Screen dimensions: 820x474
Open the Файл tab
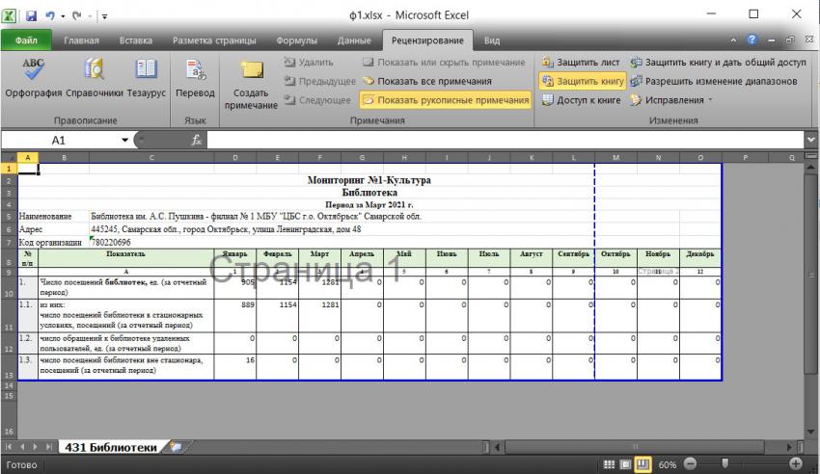[26, 40]
